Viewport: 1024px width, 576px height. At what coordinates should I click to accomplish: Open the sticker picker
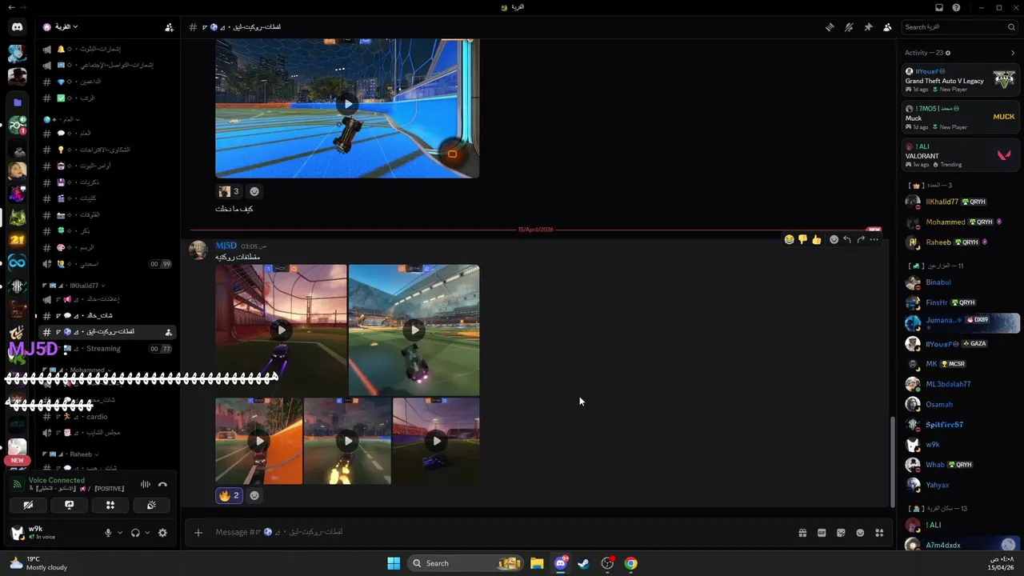(x=841, y=533)
